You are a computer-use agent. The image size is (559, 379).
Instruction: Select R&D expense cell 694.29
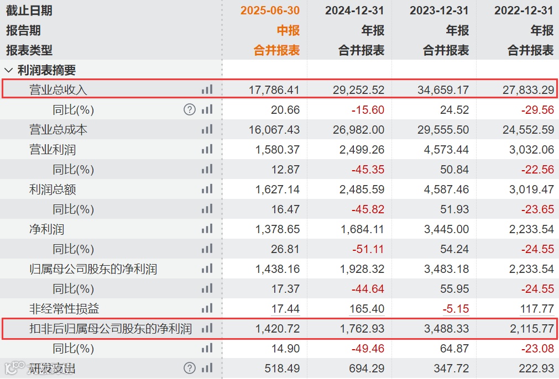click(x=367, y=369)
